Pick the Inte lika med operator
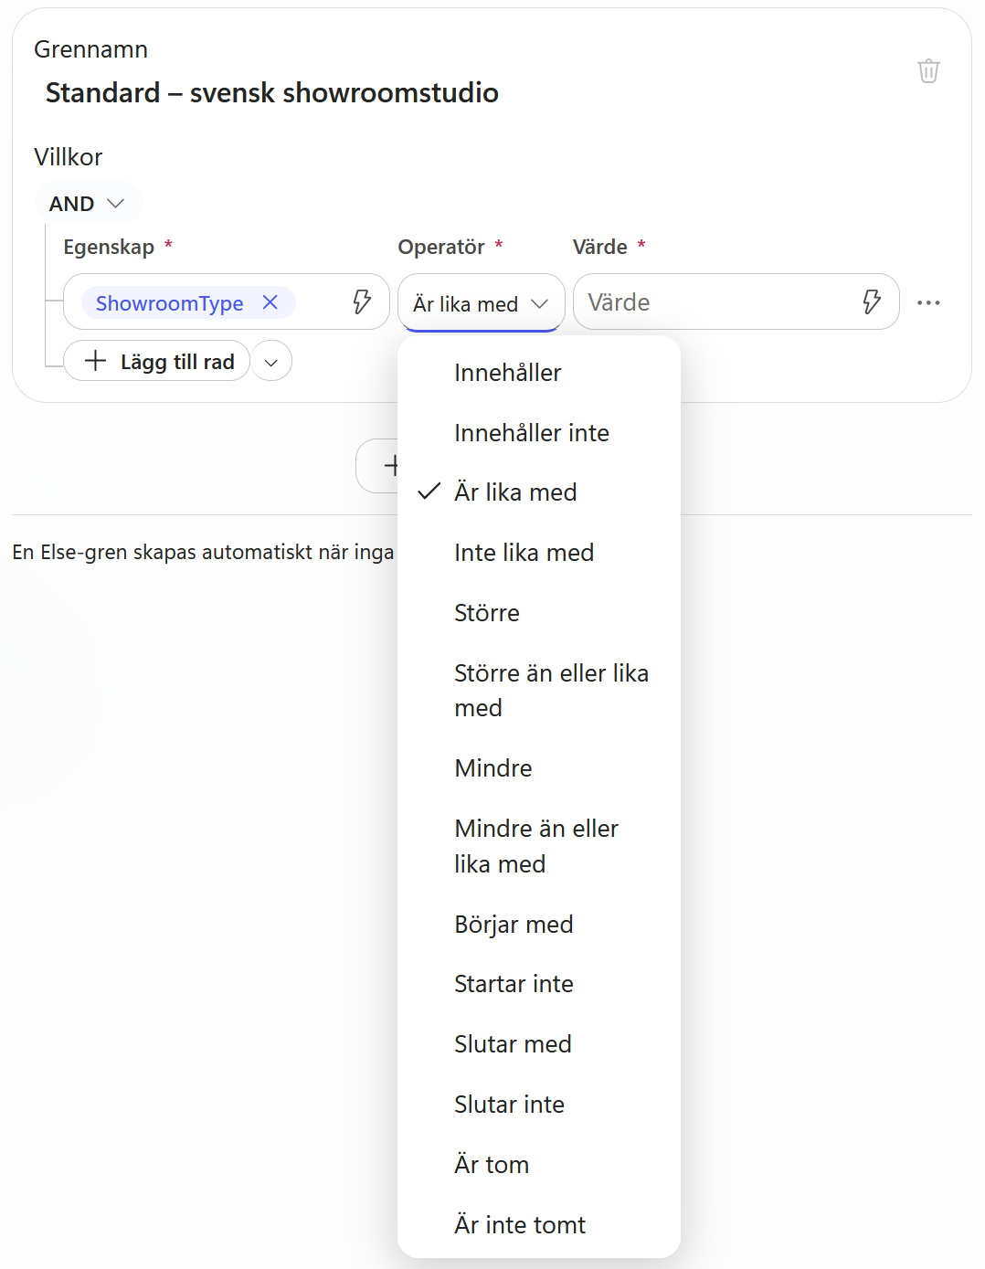This screenshot has height=1269, width=985. point(539,553)
